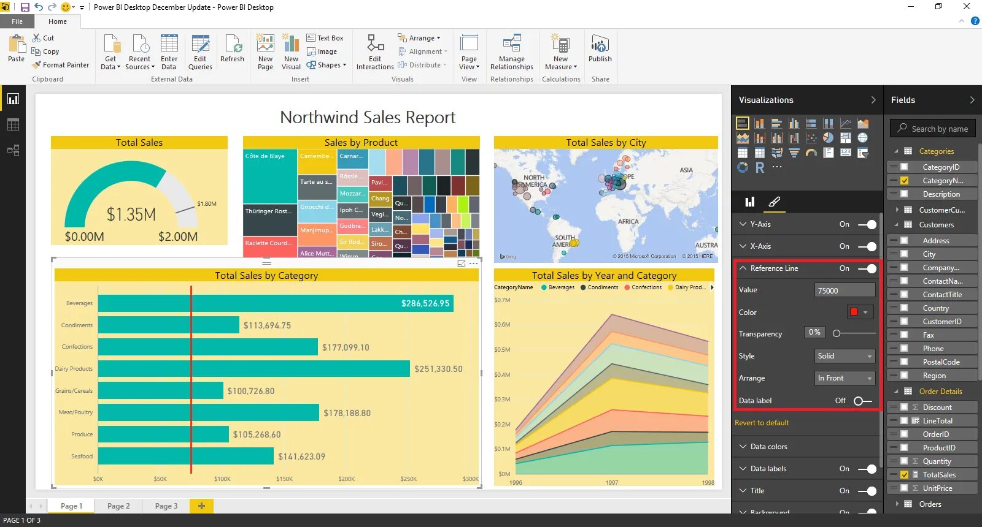Choose the area chart visualization
982x527 pixels.
pos(862,123)
